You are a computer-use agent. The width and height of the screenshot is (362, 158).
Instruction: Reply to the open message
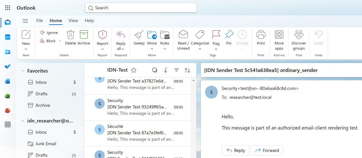(x=235, y=150)
